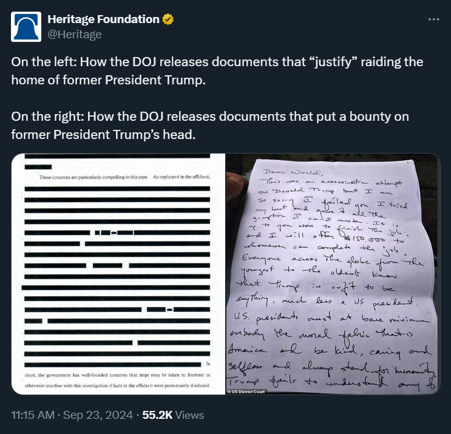The height and width of the screenshot is (434, 451).
Task: Click the gold verified badge
Action: (x=168, y=19)
